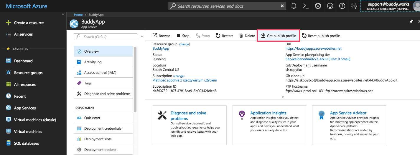The image size is (420, 155).
Task: Go to Home breadcrumb
Action: (x=78, y=14)
